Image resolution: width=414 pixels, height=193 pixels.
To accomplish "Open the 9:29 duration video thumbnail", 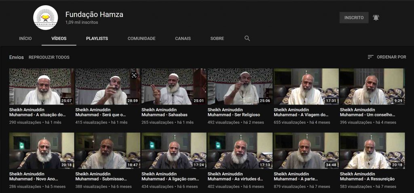I will 372,87.
